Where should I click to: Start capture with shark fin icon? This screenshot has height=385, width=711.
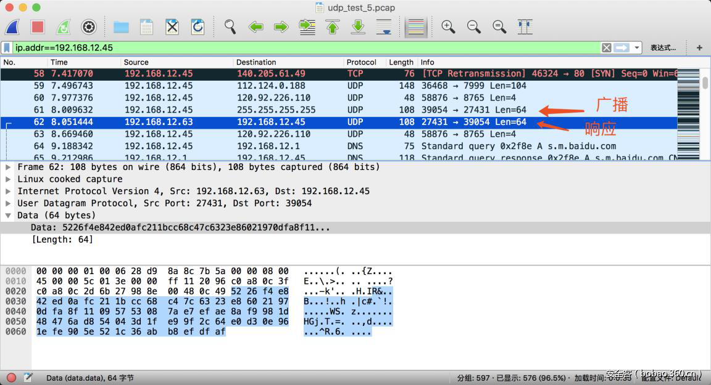(x=12, y=27)
